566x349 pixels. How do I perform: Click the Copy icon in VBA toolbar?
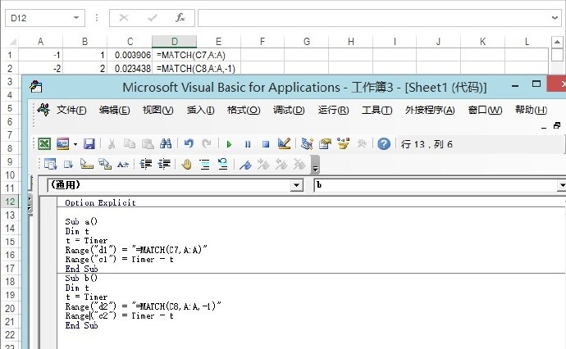[130, 144]
